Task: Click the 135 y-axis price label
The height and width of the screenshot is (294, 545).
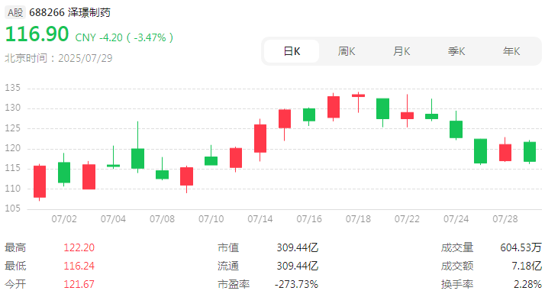Action: tap(12, 88)
